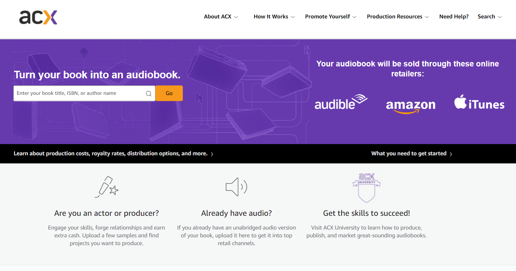
Task: Click the magnifying glass search icon
Action: click(149, 94)
